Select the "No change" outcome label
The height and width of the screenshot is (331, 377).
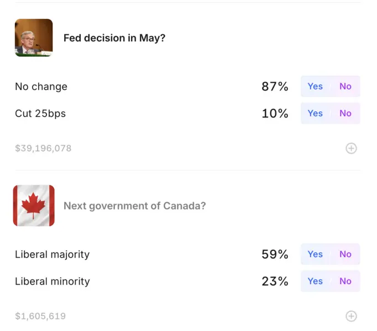click(x=41, y=87)
